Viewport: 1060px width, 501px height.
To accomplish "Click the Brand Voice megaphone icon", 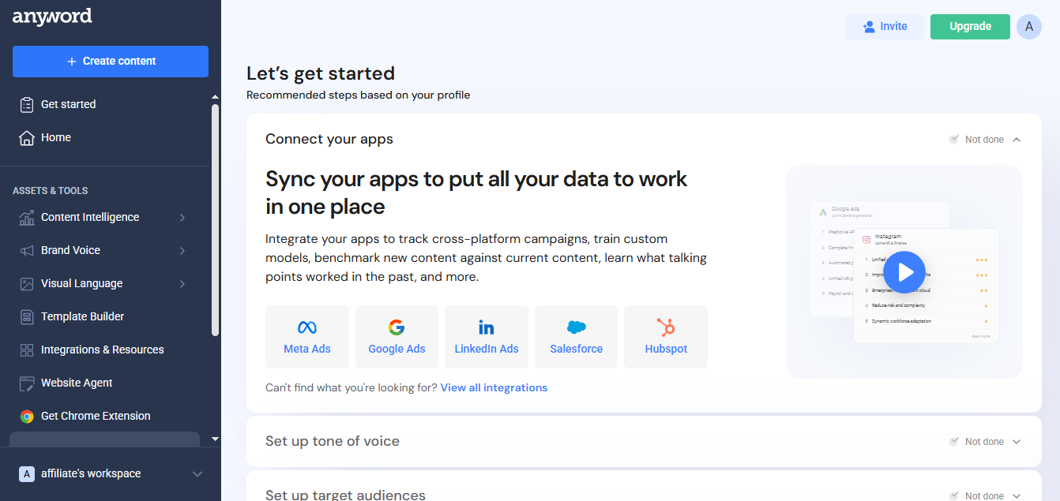I will (x=27, y=250).
